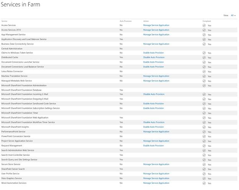This screenshot has width=239, height=190.
Task: Click the compliant icon beside Machine Translation Service
Action: coord(204,76)
